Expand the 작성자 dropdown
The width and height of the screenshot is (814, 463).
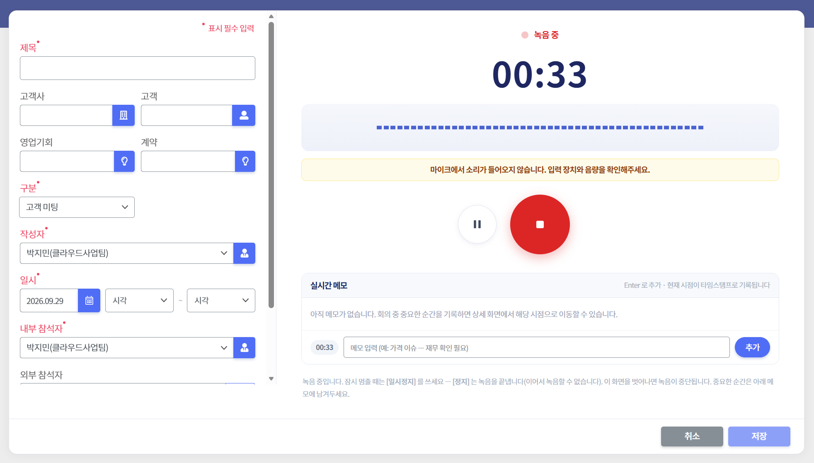126,253
